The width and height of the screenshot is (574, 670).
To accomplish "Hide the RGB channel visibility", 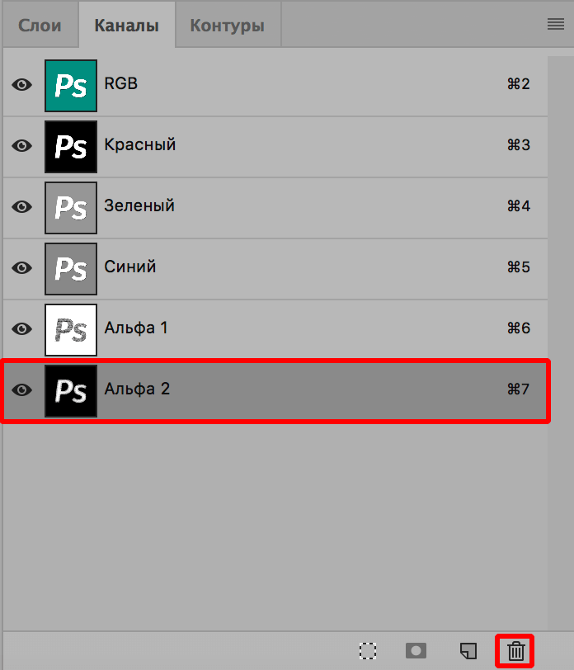I will tap(22, 85).
